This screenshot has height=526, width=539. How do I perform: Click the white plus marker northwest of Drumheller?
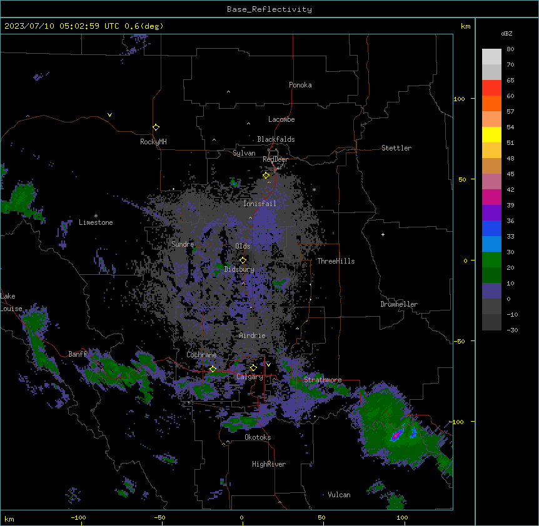(383, 234)
